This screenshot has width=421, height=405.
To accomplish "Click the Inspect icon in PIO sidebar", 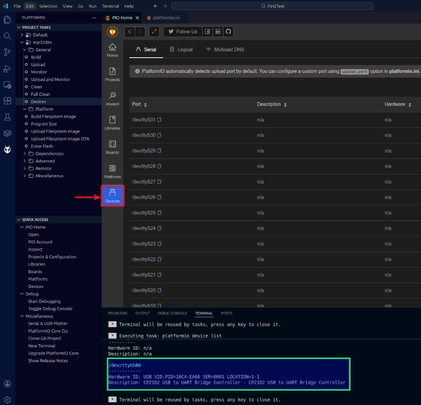I will (112, 99).
